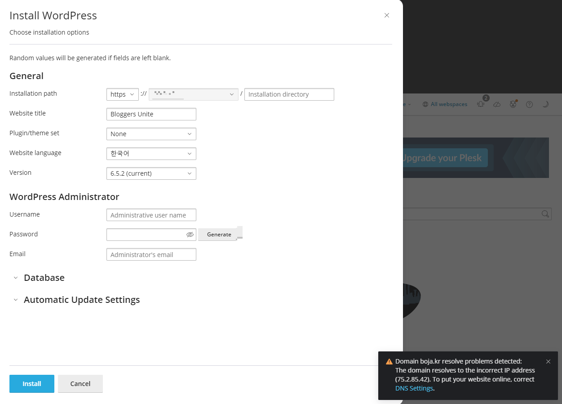Viewport: 562px width, 404px height.
Task: Click the Administrator's email field
Action: click(151, 254)
